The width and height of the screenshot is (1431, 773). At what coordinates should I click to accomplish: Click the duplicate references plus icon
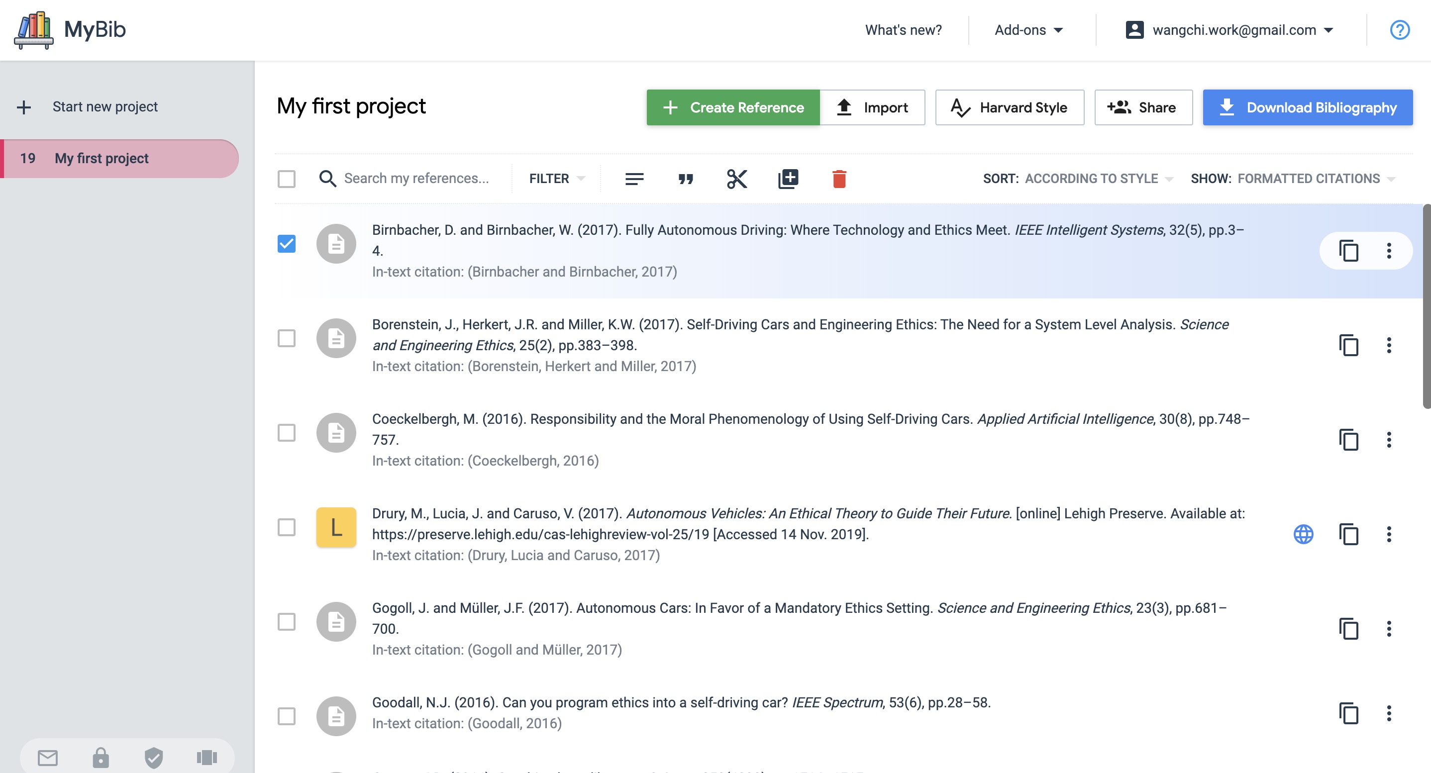[x=788, y=179]
